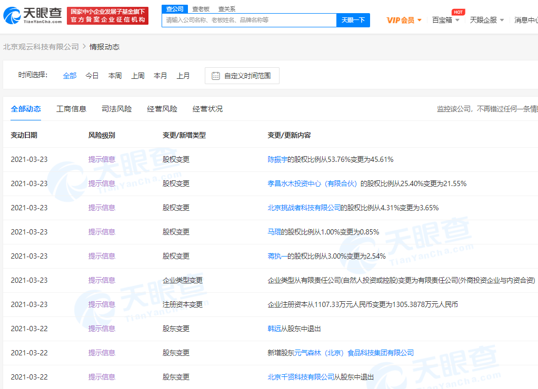538x389 pixels.
Task: Open 元气森林（北京）食品科技集团有限公司 link
Action: [x=354, y=353]
